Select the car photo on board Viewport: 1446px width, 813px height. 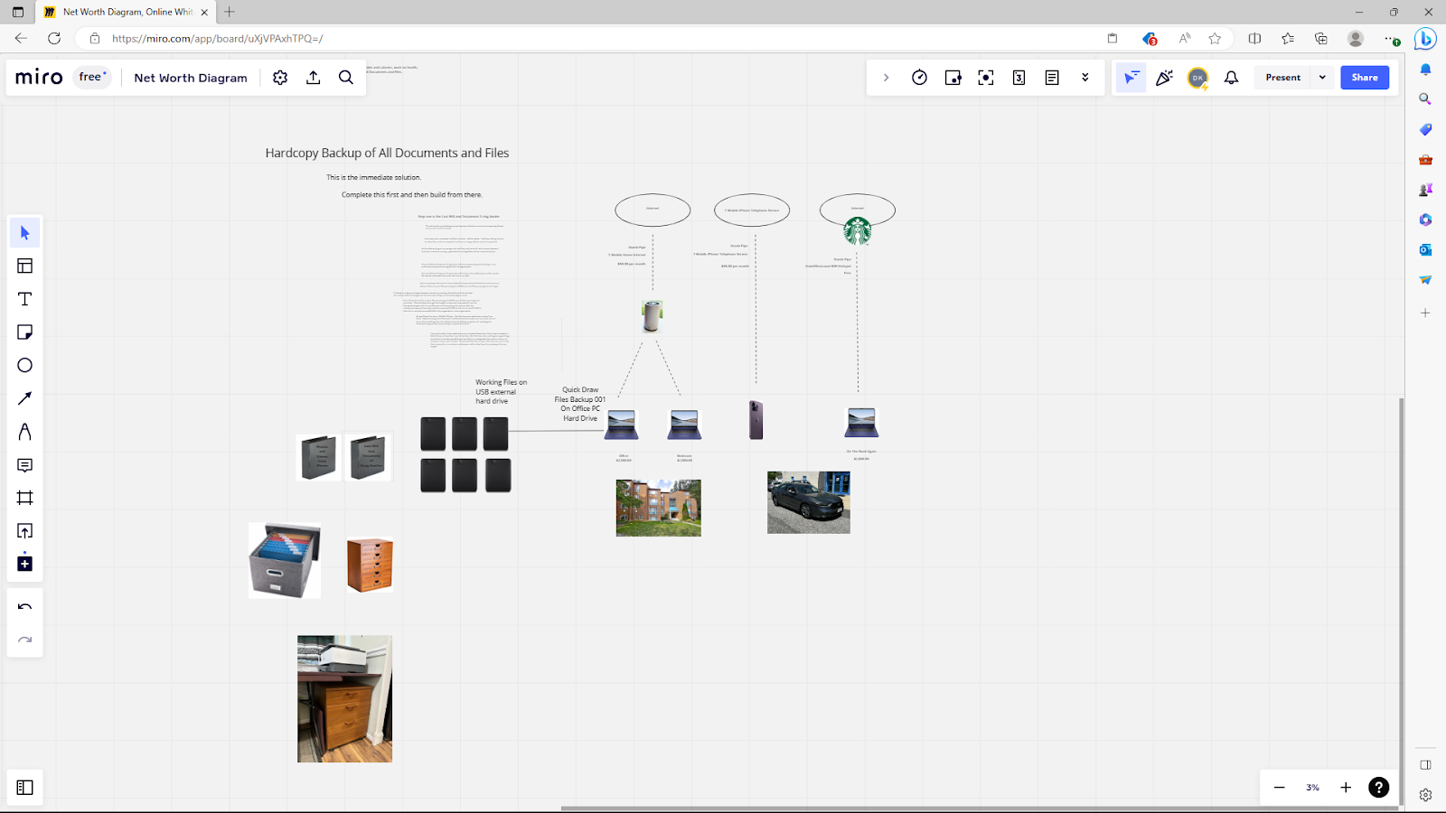point(809,502)
